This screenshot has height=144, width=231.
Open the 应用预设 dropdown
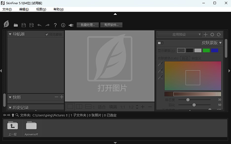pos(179,35)
